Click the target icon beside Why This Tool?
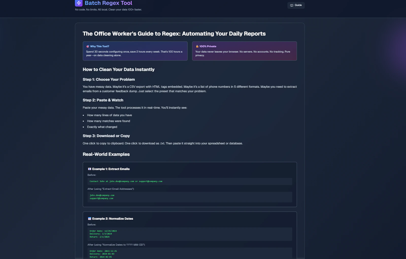The image size is (406, 259). pos(88,46)
